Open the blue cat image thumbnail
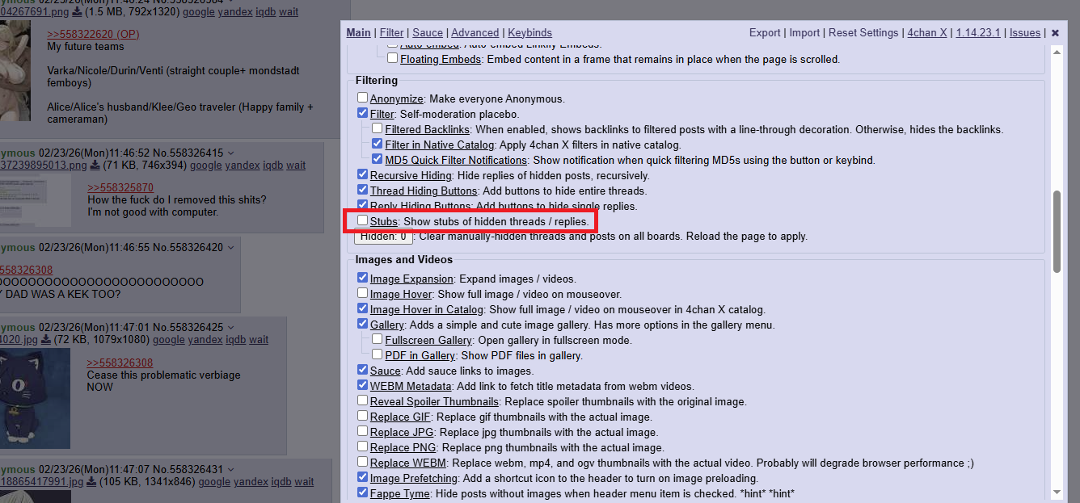The image size is (1080, 503). pyautogui.click(x=34, y=399)
